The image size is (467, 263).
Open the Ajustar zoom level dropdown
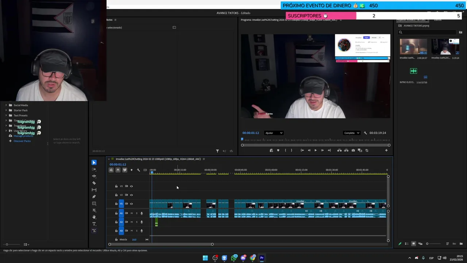274,133
